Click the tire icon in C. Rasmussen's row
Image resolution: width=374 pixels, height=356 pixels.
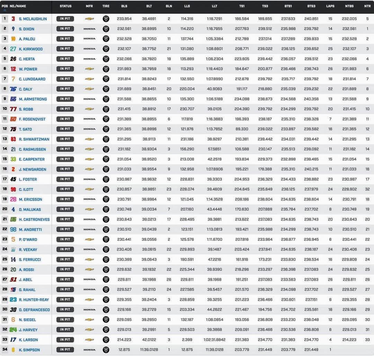coord(106,149)
